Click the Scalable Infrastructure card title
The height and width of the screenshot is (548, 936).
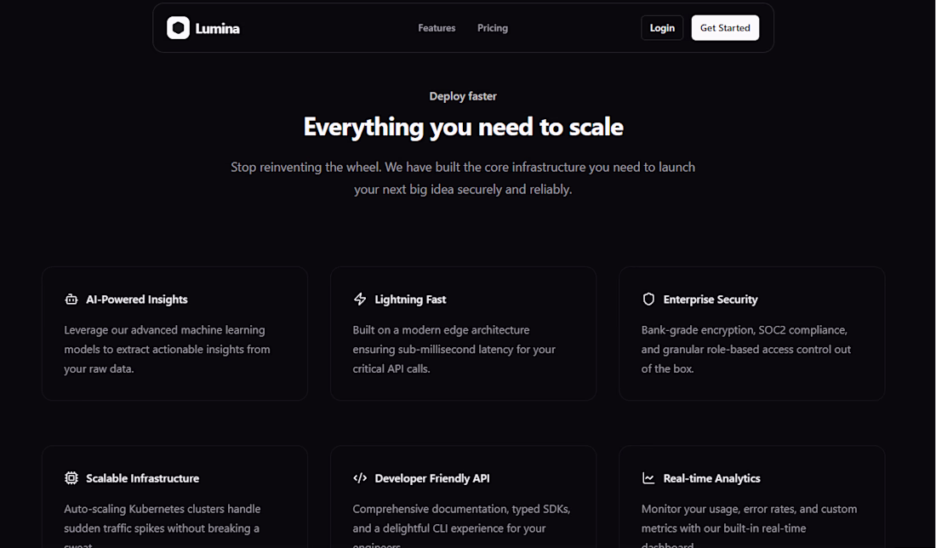[143, 478]
